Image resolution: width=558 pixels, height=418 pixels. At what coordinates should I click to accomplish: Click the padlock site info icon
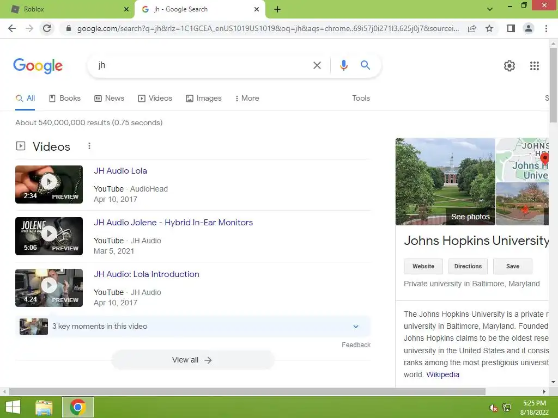(69, 28)
